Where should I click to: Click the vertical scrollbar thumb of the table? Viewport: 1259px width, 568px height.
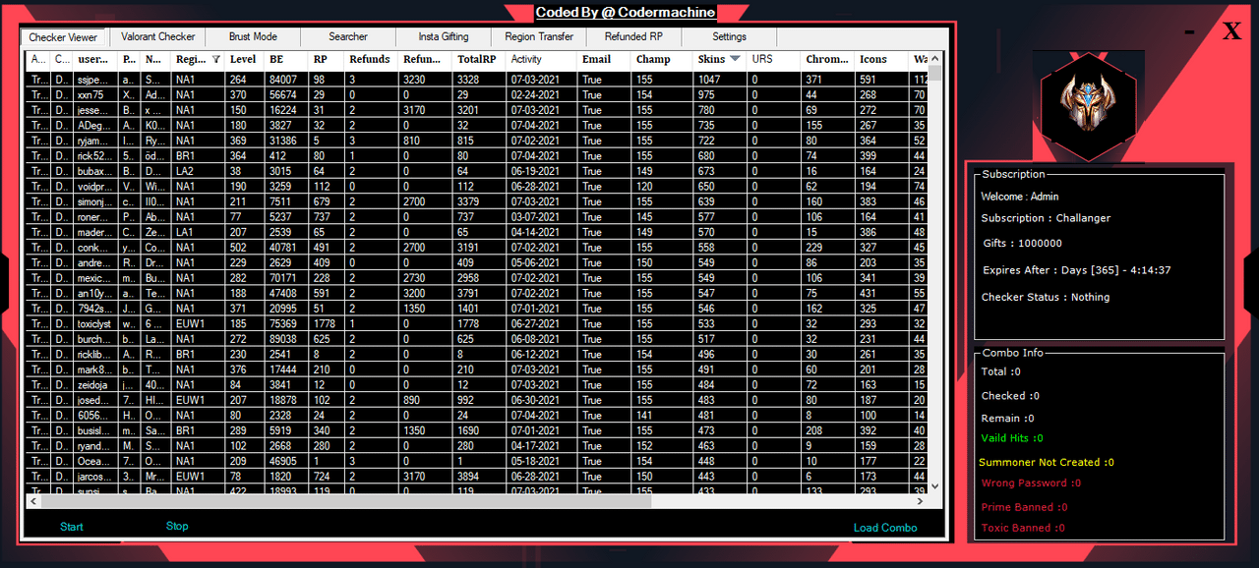coord(934,74)
